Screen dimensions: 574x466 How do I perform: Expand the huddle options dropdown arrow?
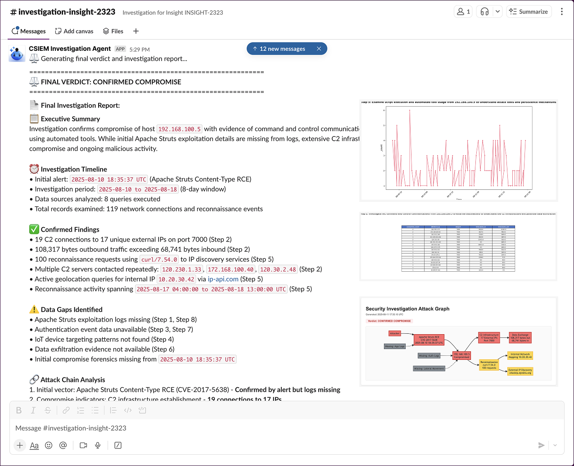(x=497, y=12)
